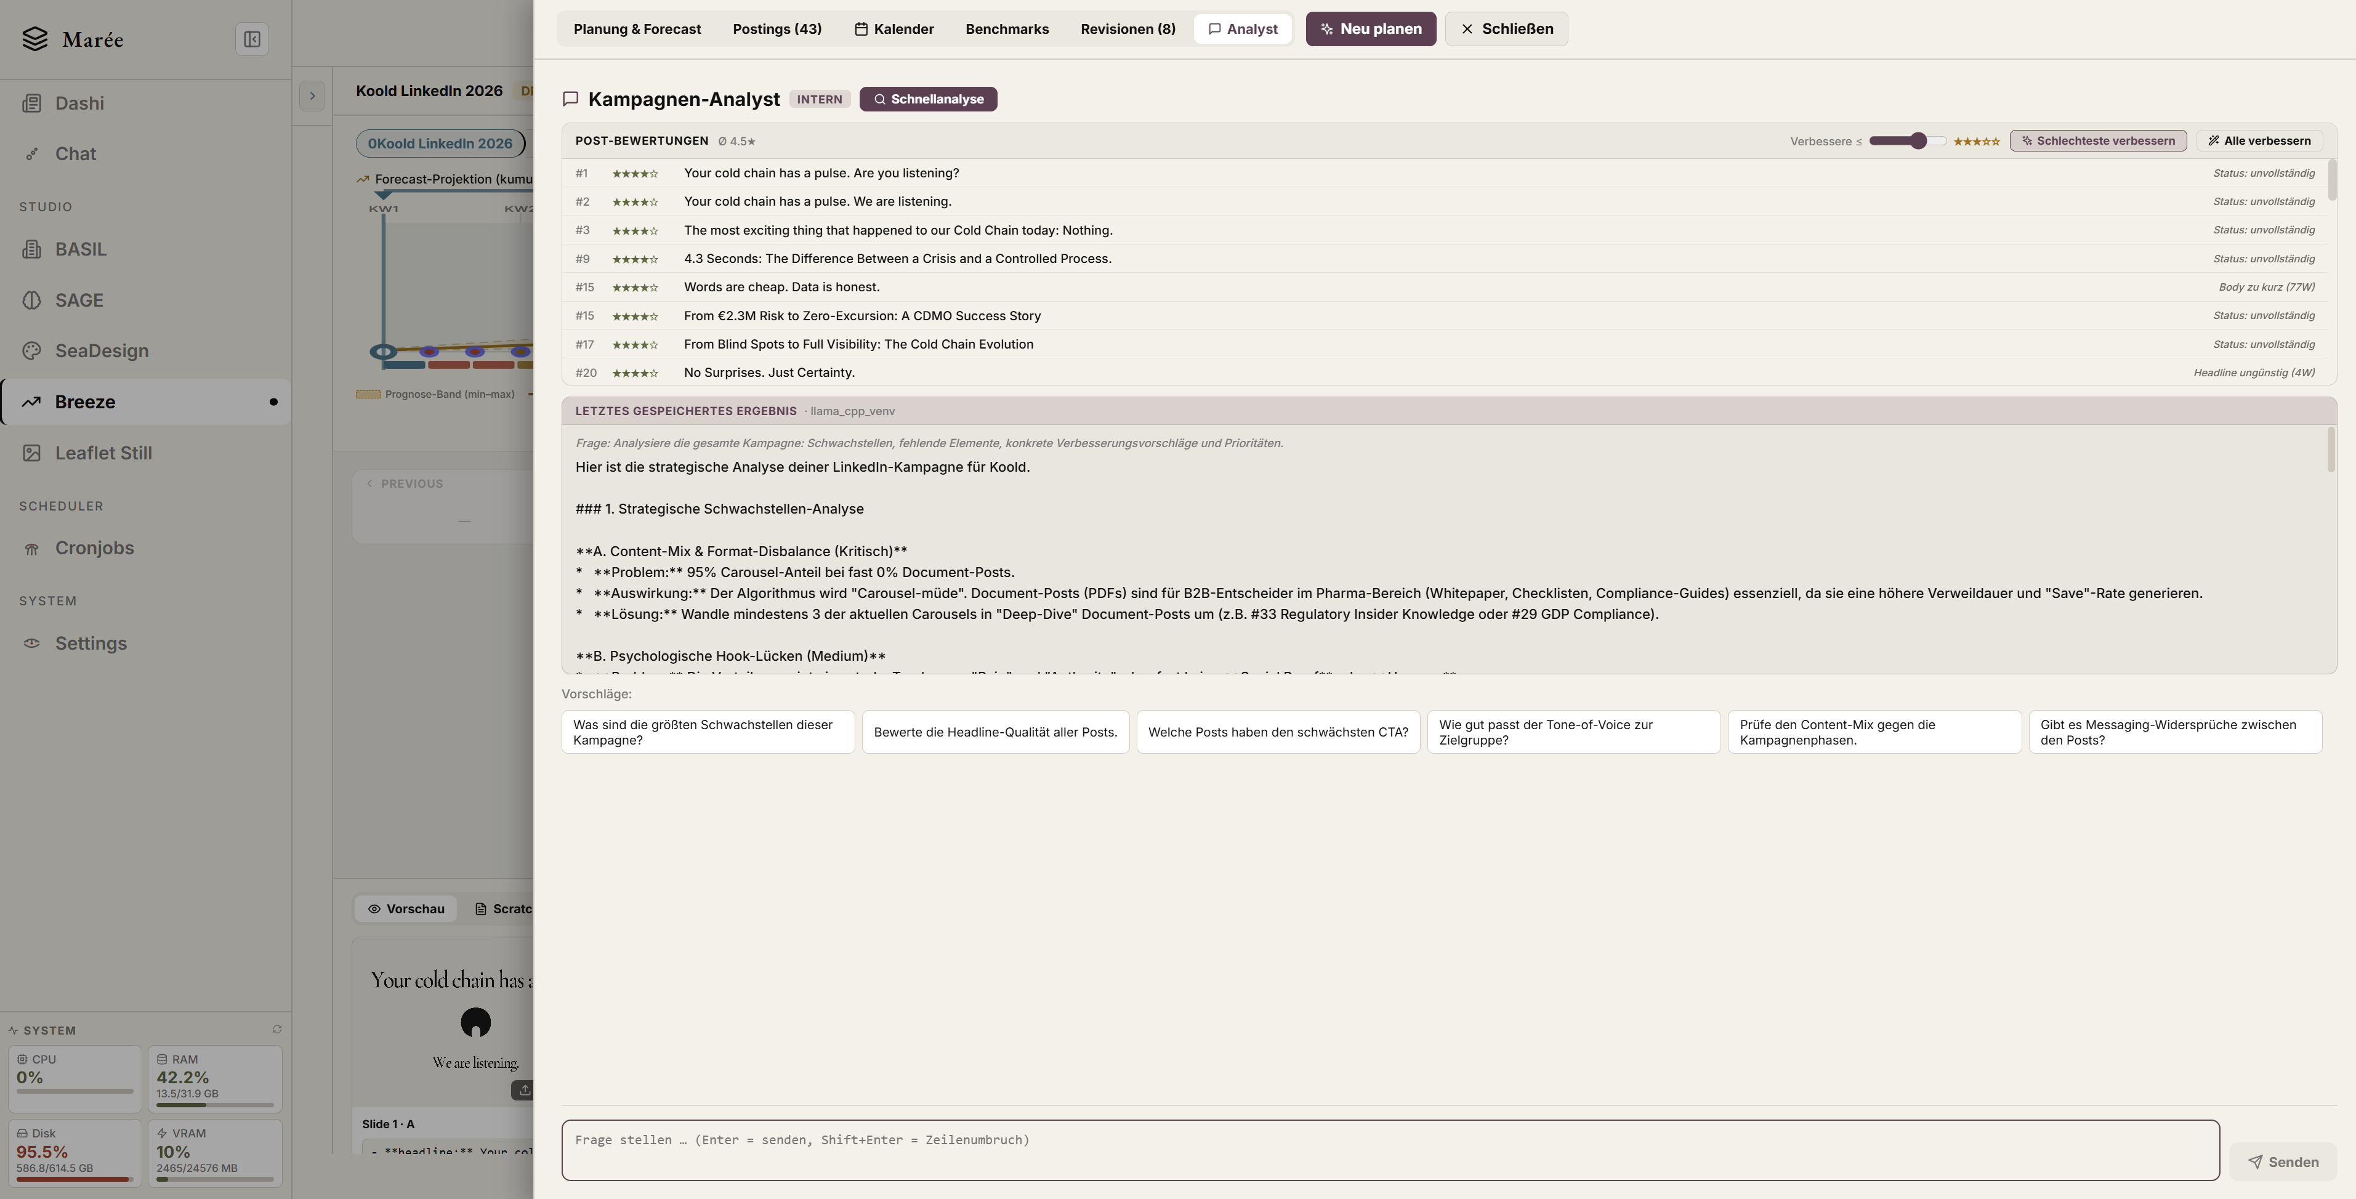Viewport: 2356px width, 1199px height.
Task: Click the Prognose-Band legend swatch
Action: (368, 394)
